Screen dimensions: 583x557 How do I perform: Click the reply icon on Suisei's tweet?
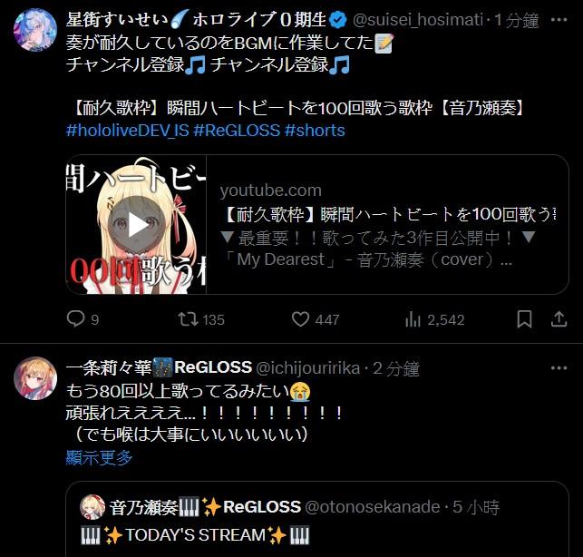[76, 319]
